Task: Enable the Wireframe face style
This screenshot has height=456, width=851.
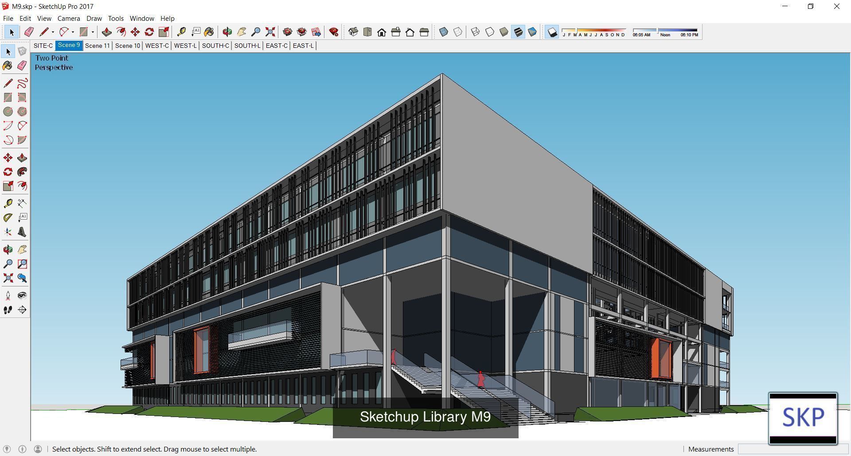Action: pyautogui.click(x=476, y=31)
